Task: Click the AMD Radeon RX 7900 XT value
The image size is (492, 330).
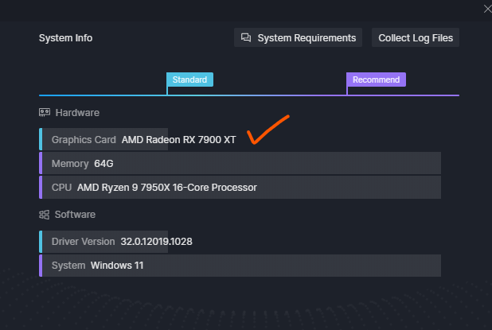Action: click(x=179, y=139)
